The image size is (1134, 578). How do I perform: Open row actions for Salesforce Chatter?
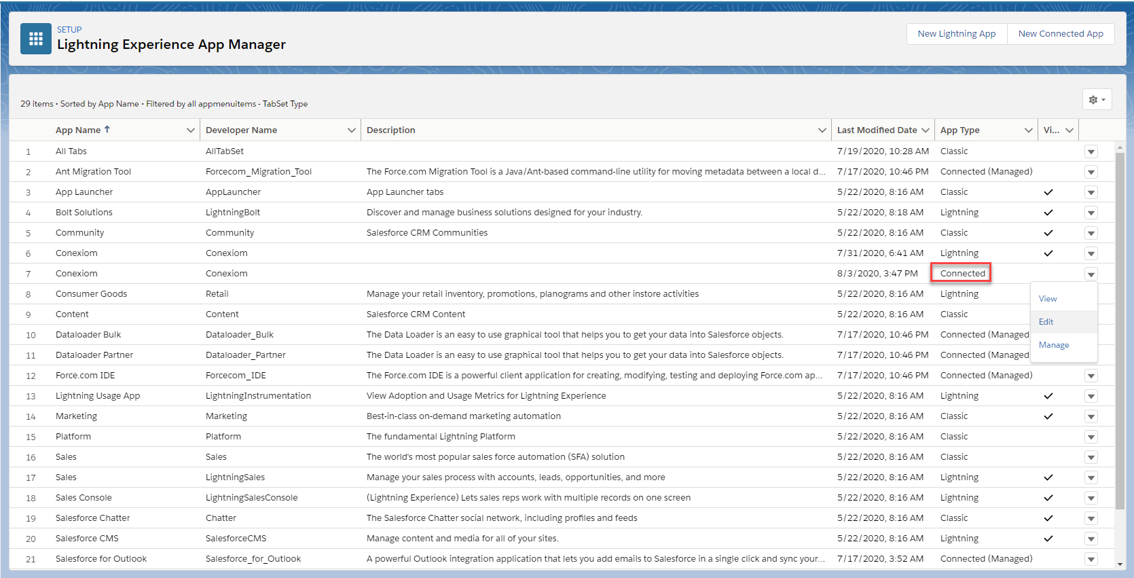1091,518
